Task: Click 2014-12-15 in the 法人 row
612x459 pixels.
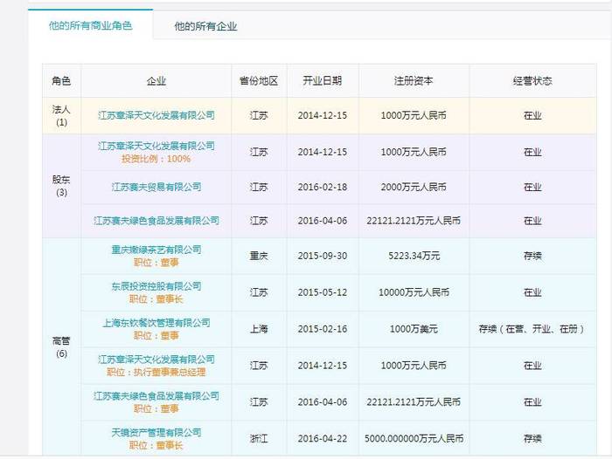Action: coord(323,116)
